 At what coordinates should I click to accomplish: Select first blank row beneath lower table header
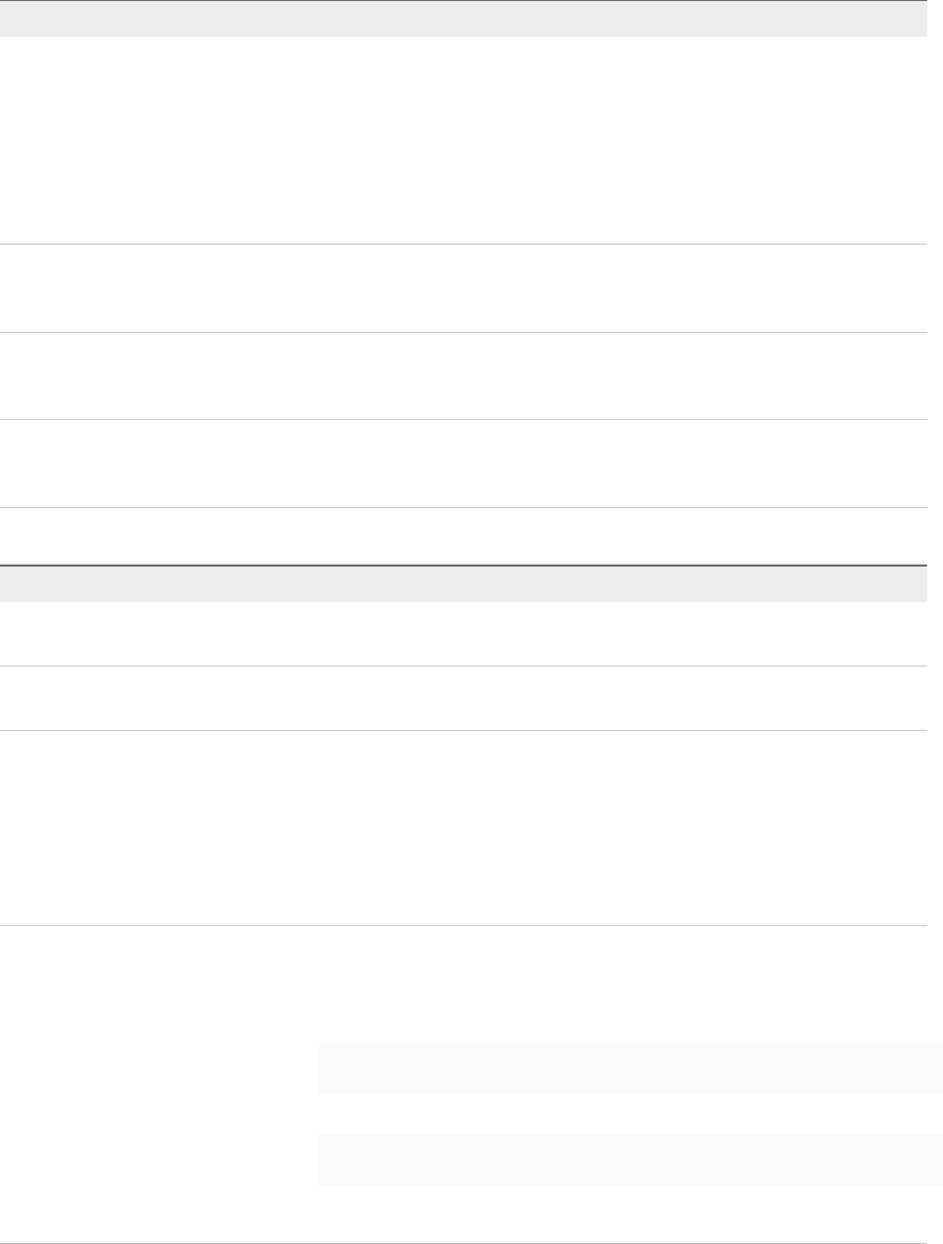point(464,634)
